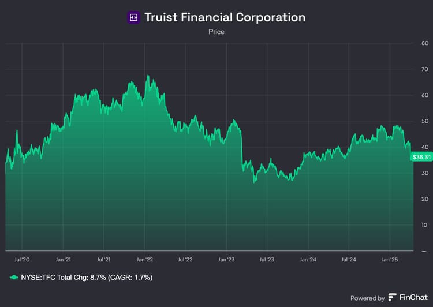Click the Jul '20 x-axis label

pos(23,260)
